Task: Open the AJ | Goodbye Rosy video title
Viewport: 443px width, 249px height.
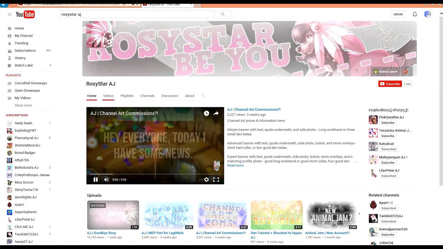Action: (101, 233)
